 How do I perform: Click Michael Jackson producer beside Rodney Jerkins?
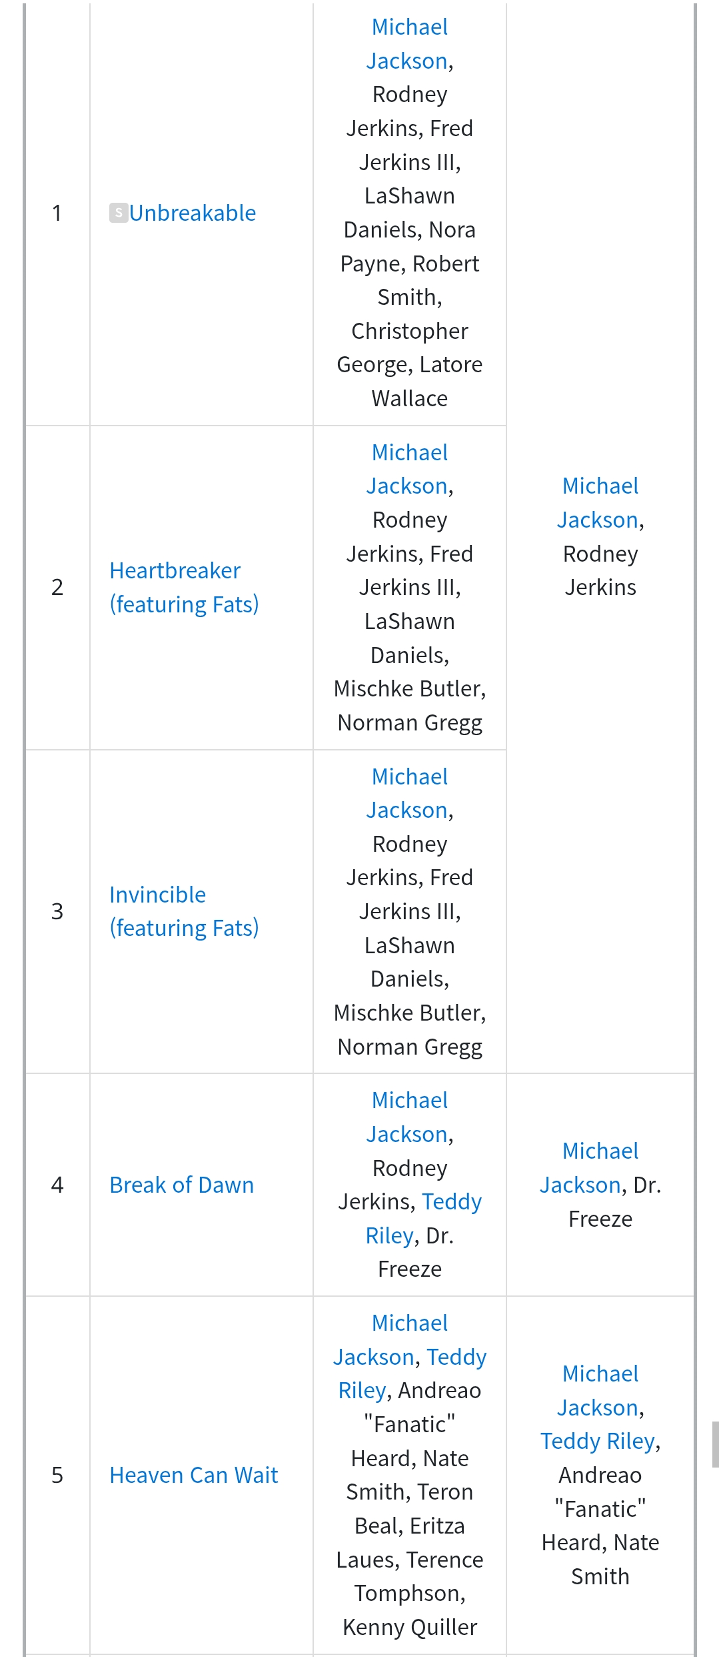click(600, 503)
